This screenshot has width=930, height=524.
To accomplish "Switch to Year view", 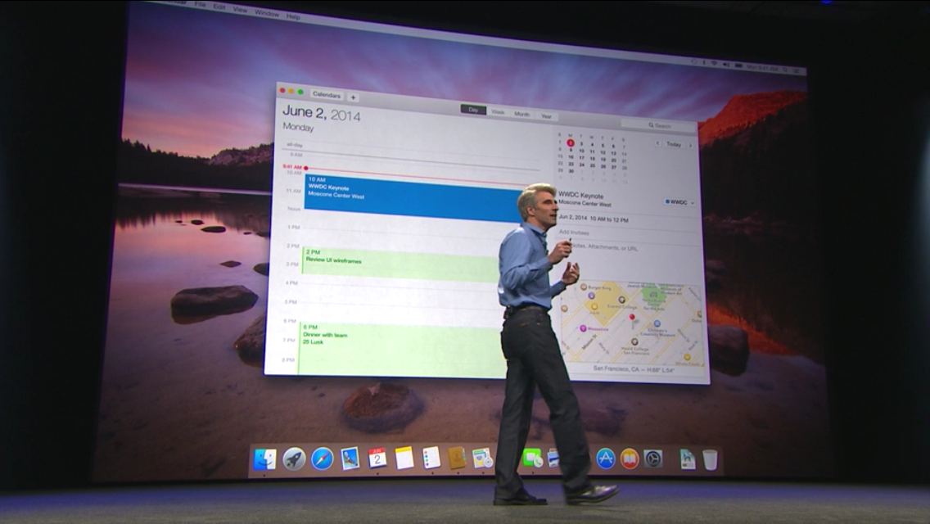I will click(546, 116).
